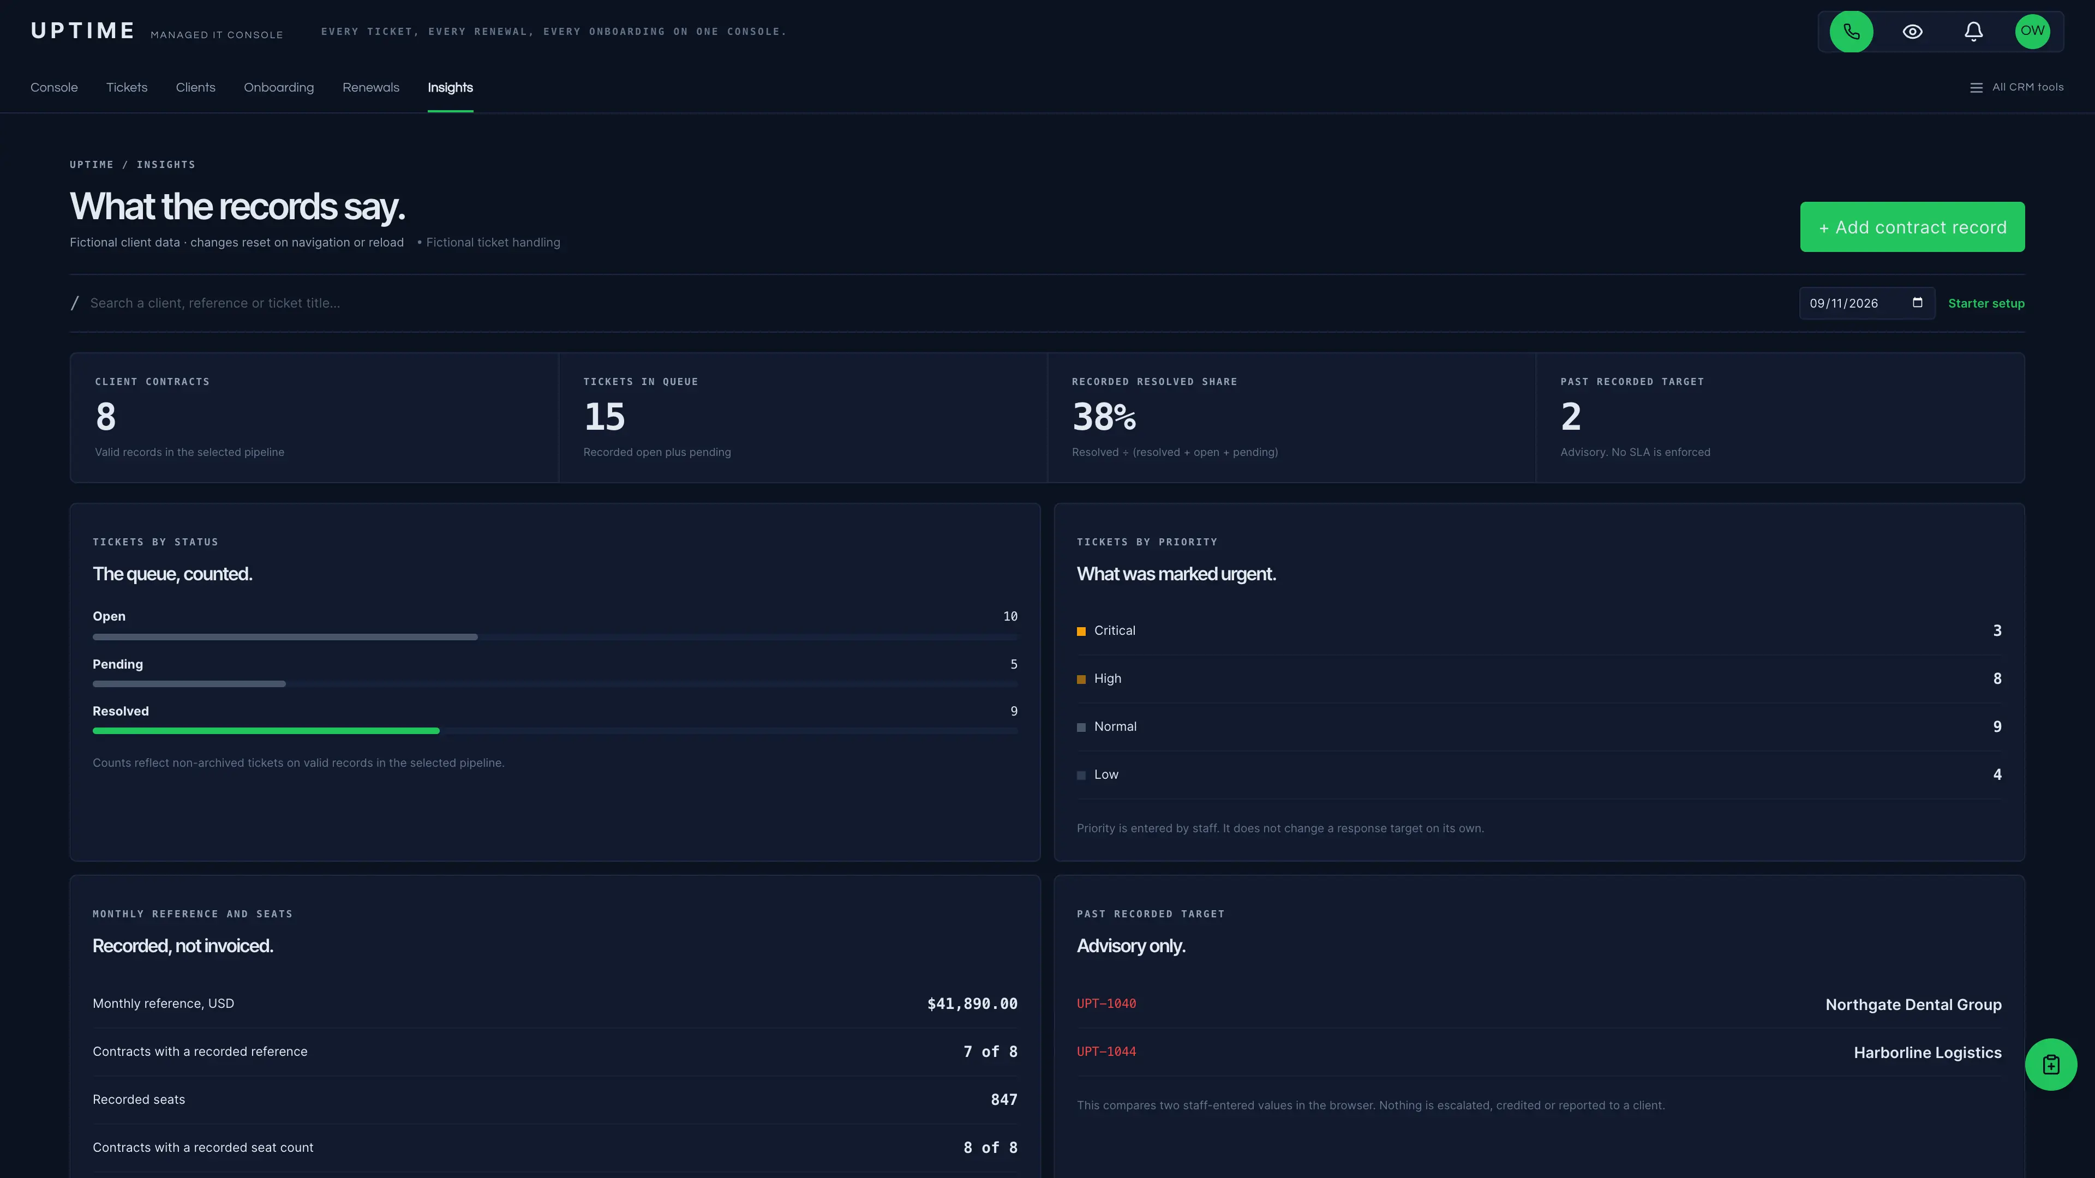Click the Critical priority color swatch
Image resolution: width=2095 pixels, height=1178 pixels.
[1081, 632]
